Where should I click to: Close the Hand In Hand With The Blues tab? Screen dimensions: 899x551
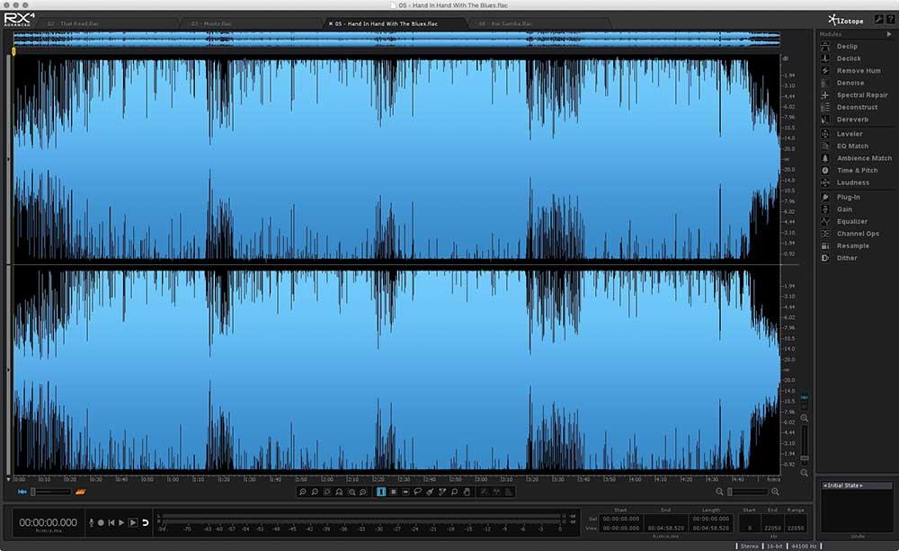(330, 24)
